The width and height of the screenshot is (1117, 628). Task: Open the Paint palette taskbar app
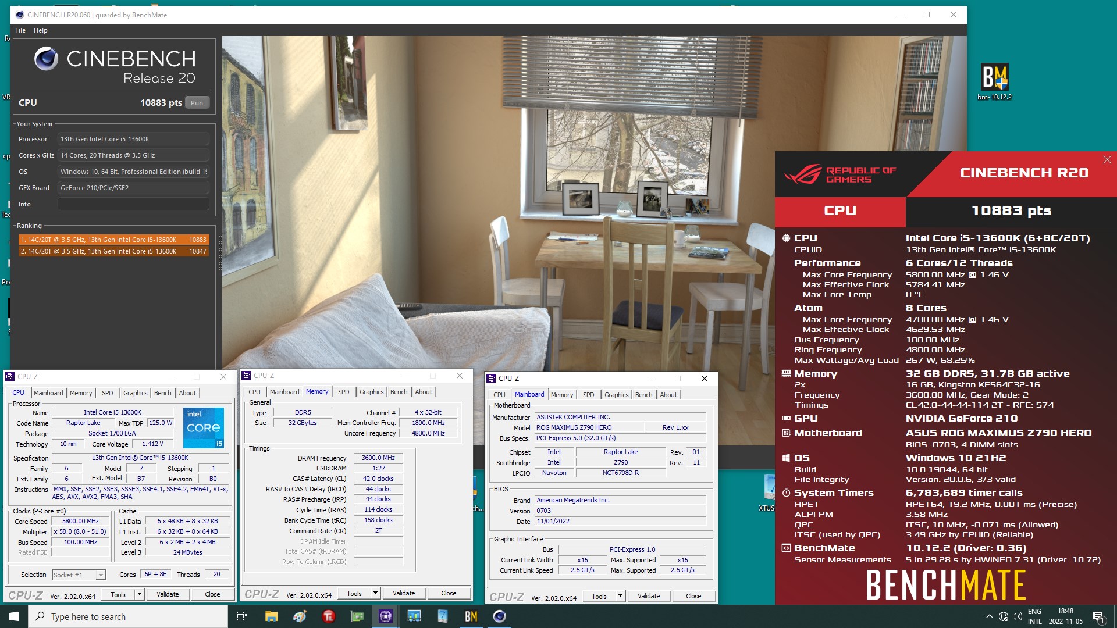point(300,616)
